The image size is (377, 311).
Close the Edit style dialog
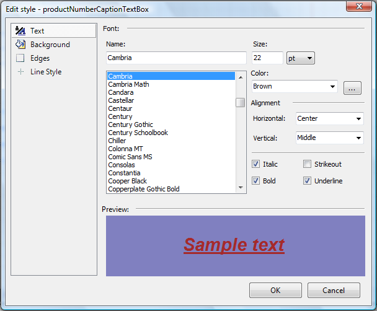(359, 6)
